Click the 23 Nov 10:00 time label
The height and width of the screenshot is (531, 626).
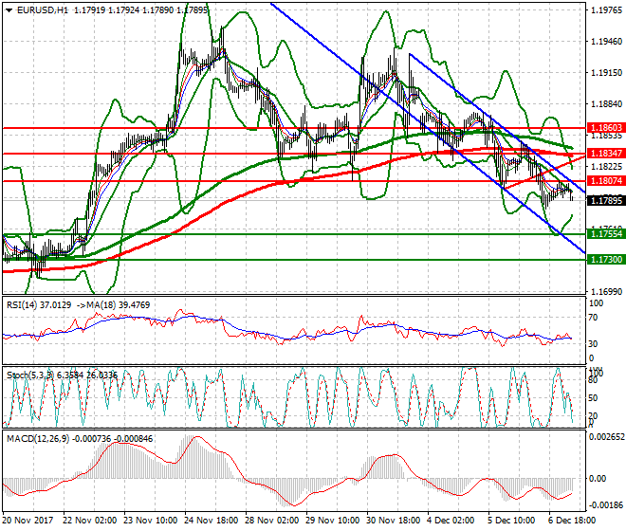(x=151, y=521)
